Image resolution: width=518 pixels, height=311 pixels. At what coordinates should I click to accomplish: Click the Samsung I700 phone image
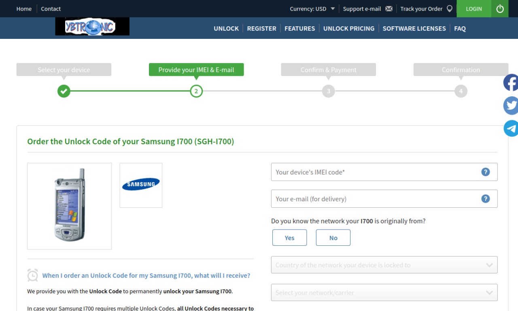[70, 206]
